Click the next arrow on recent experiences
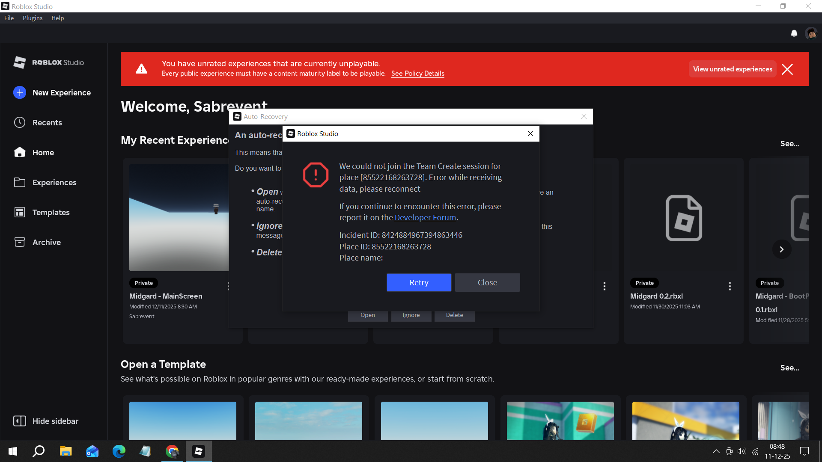822x462 pixels. point(782,249)
